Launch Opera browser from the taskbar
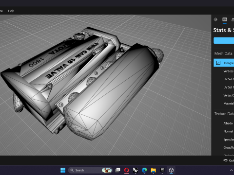234x175 pixels. (x=127, y=170)
